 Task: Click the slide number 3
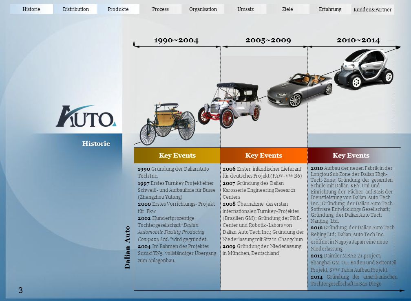tap(20, 290)
